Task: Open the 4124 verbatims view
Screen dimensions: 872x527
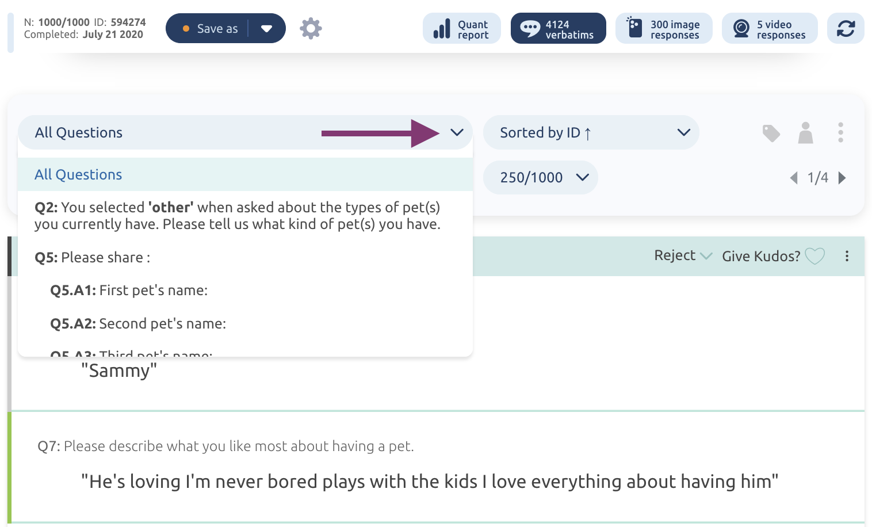Action: [558, 28]
